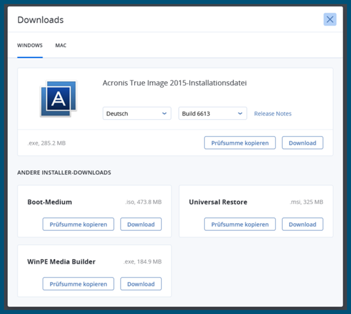351x314 pixels.
Task: Copy checksum for Universal Restore
Action: (x=240, y=224)
